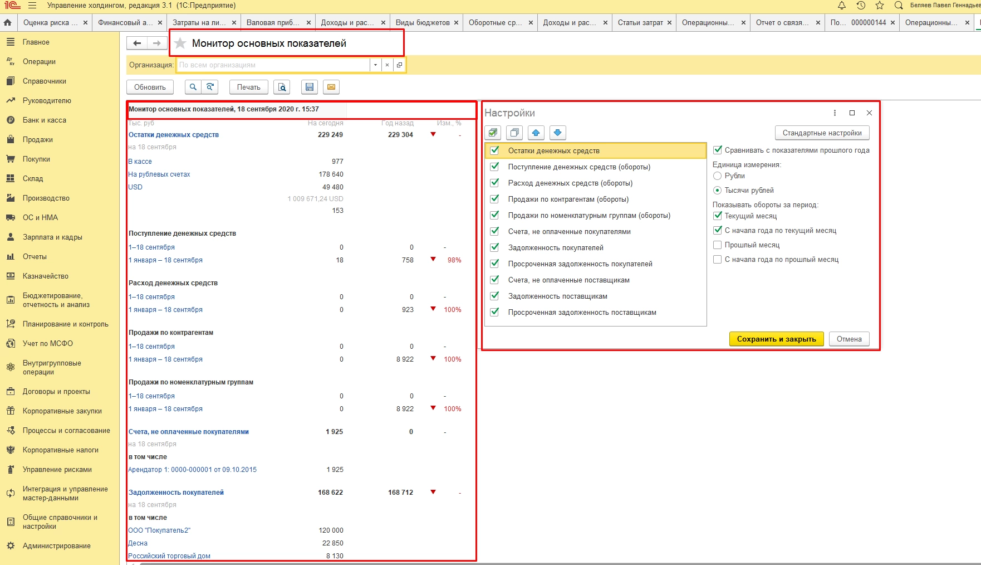This screenshot has width=981, height=565.
Task: Check all indicators icon in Настройки
Action: [493, 133]
